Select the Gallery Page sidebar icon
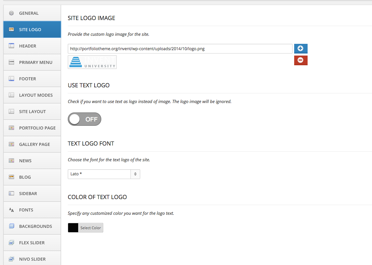This screenshot has width=372, height=265. (x=11, y=144)
